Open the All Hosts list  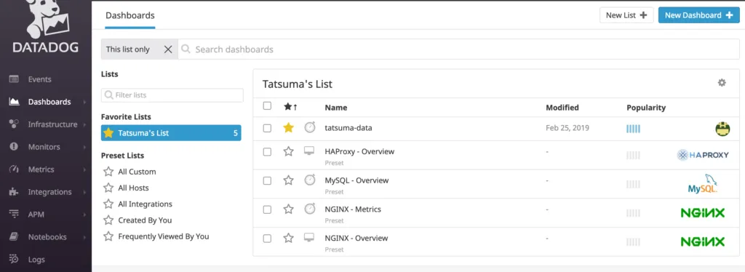(134, 188)
